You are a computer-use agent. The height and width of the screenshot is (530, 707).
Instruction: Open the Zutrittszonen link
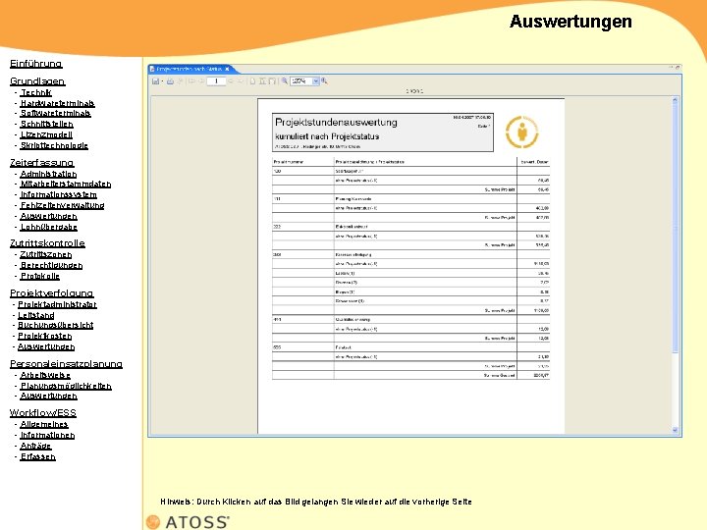point(46,254)
